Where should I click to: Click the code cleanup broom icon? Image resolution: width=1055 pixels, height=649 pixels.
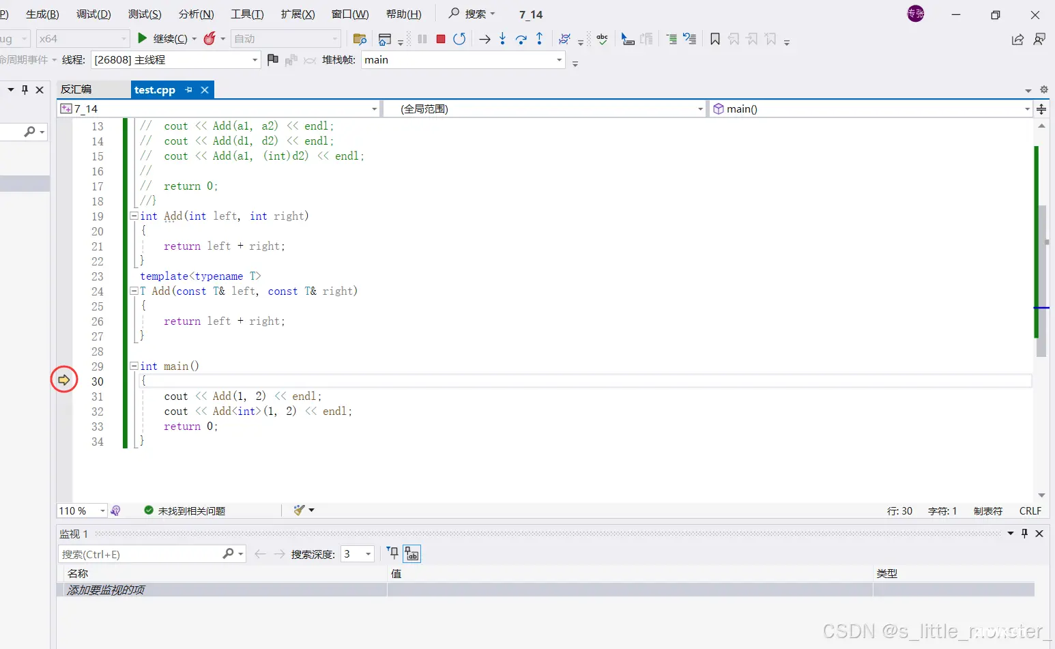[299, 510]
